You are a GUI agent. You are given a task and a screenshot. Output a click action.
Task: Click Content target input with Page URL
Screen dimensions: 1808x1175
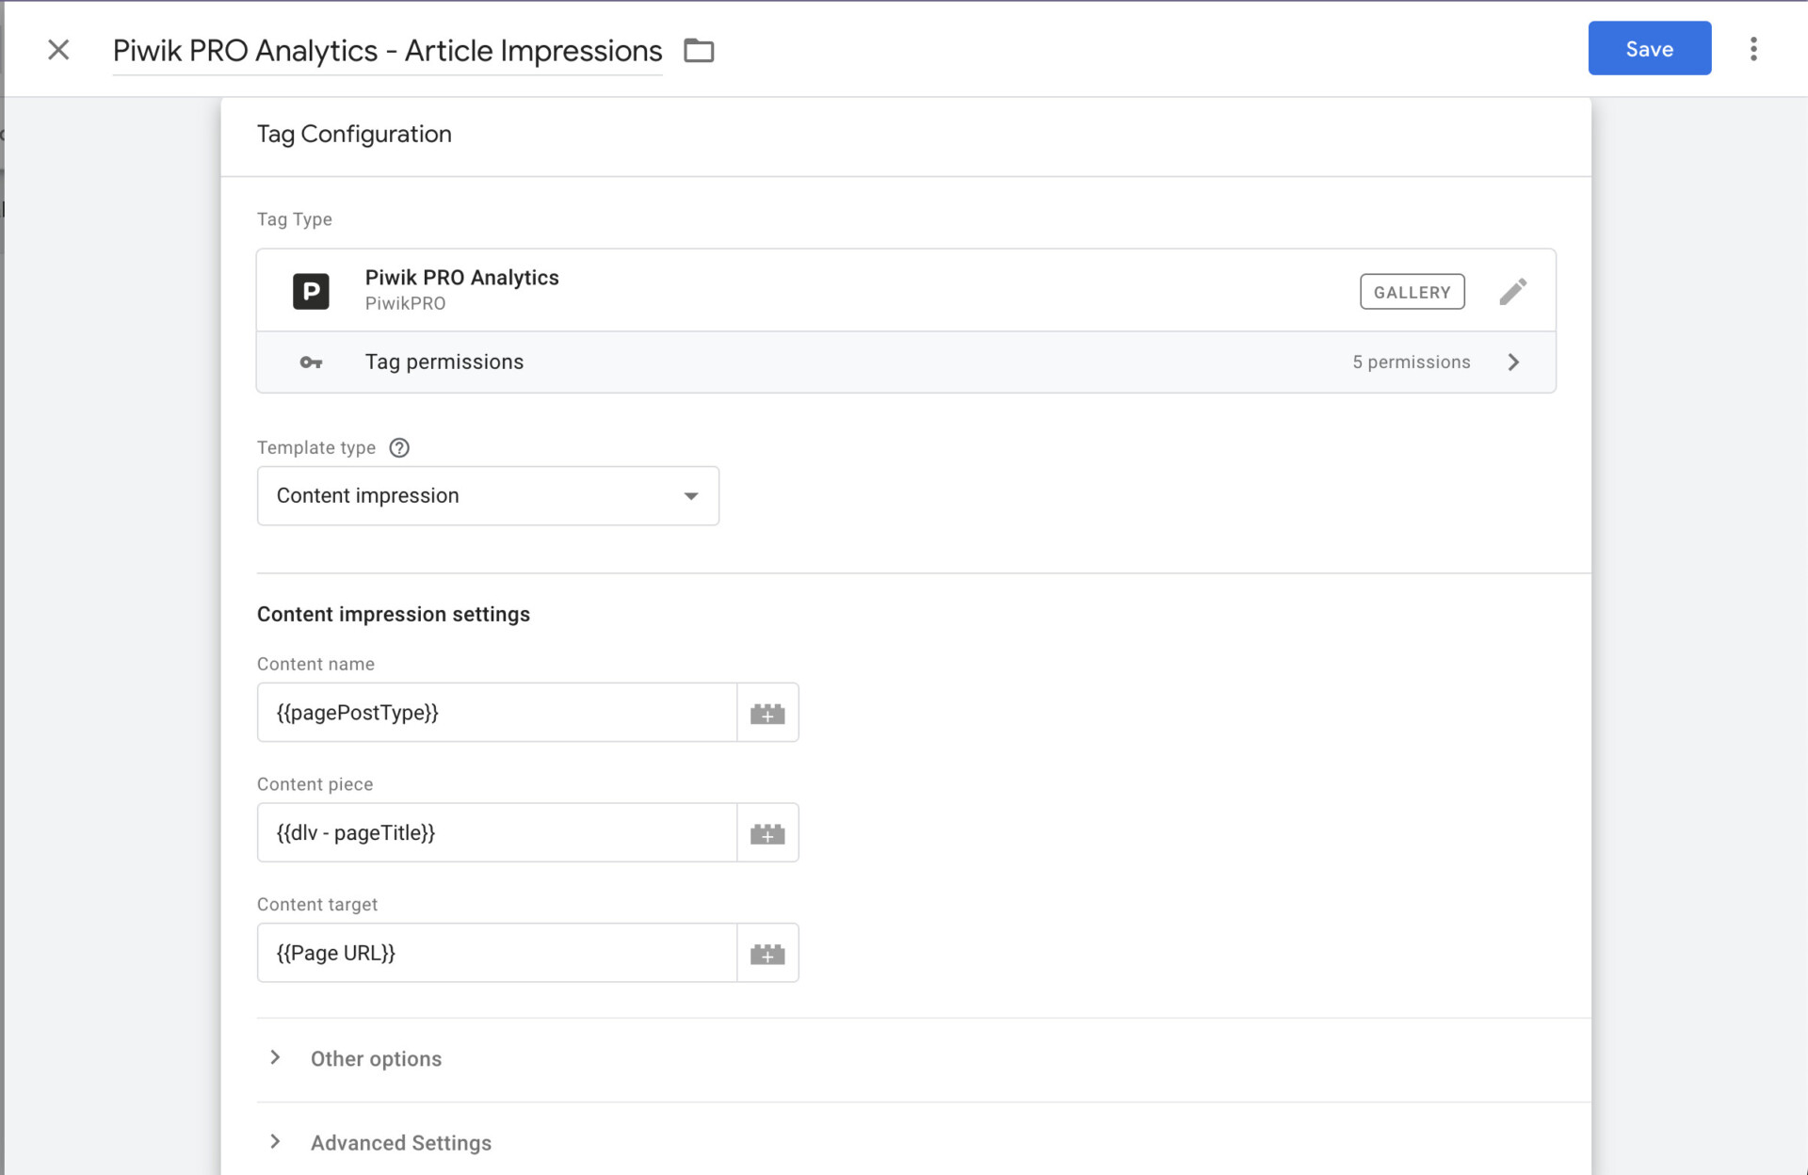click(x=496, y=953)
